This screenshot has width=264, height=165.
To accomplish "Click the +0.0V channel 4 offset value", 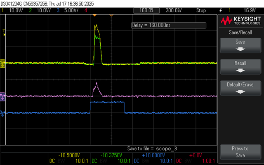I will tap(196, 155).
